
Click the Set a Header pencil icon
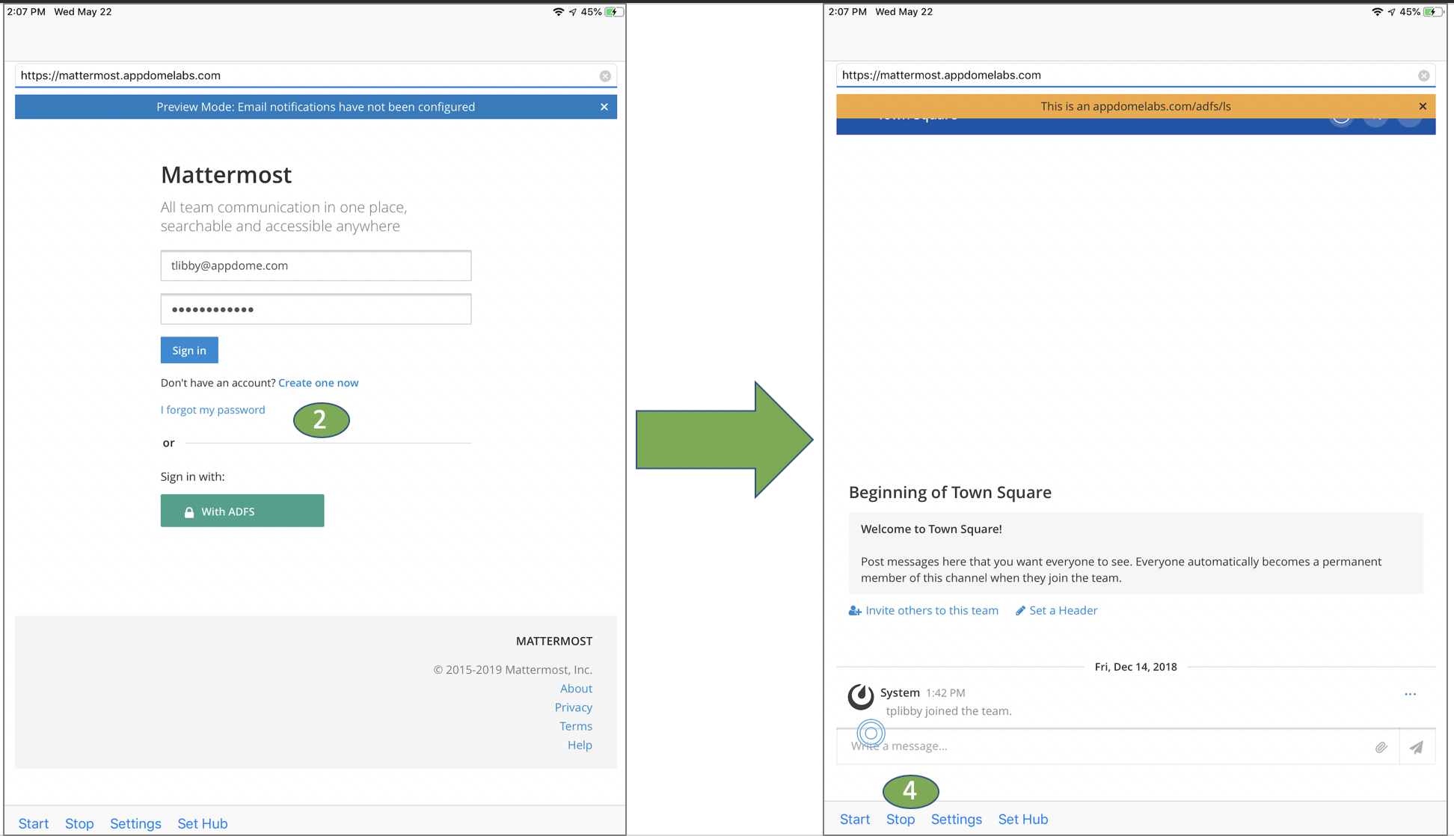(x=1019, y=609)
